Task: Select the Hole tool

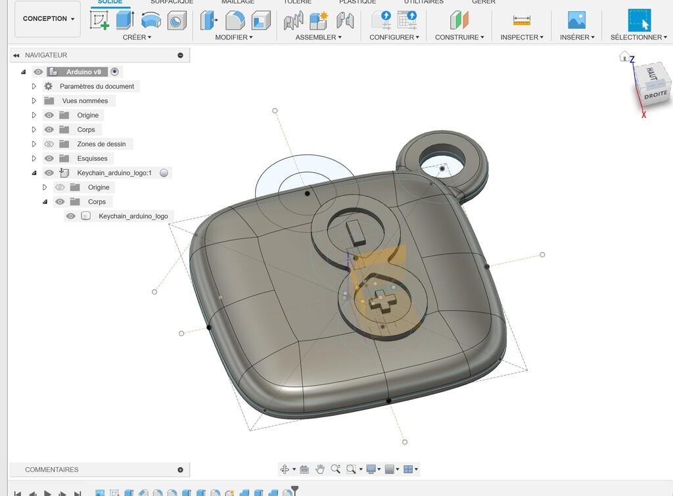Action: (176, 20)
